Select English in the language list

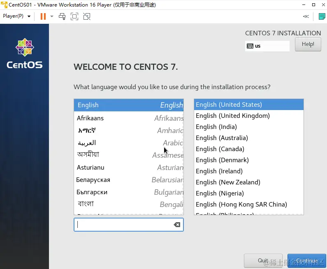pyautogui.click(x=129, y=105)
